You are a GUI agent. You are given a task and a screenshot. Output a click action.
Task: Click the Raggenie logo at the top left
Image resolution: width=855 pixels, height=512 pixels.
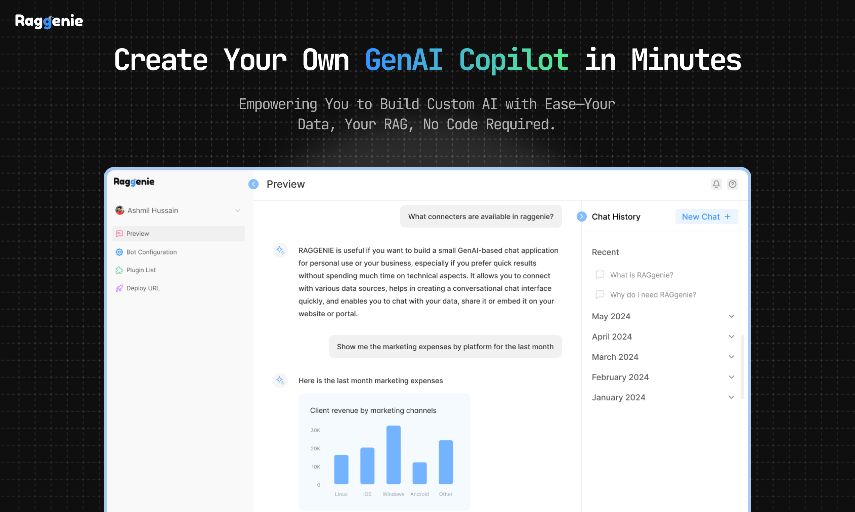[49, 22]
